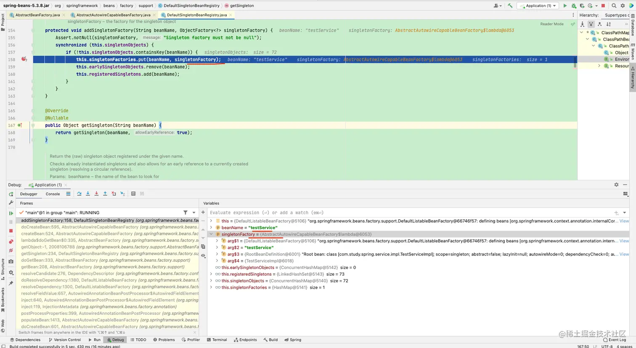Click the Drop Frame debugger icon
Image resolution: width=636 pixels, height=348 pixels.
click(x=114, y=194)
